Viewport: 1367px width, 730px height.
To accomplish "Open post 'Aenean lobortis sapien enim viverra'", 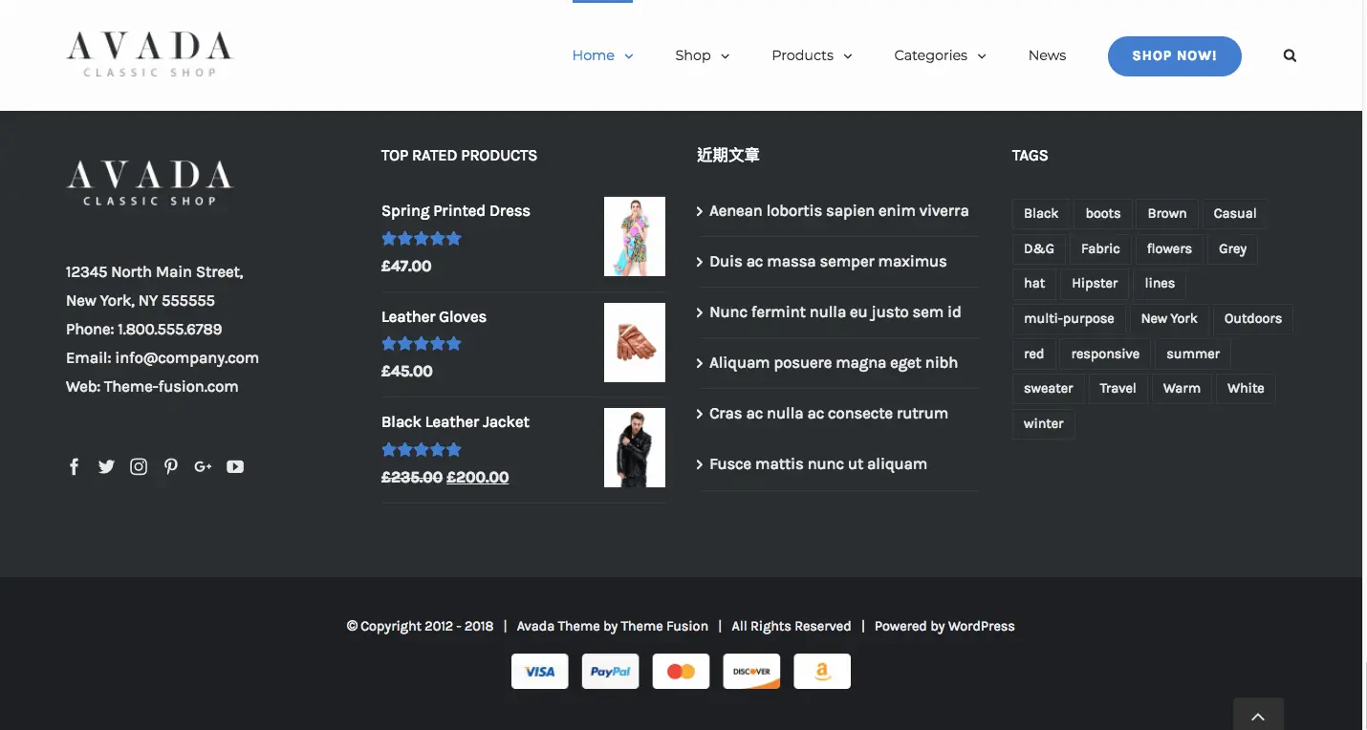I will coord(839,211).
